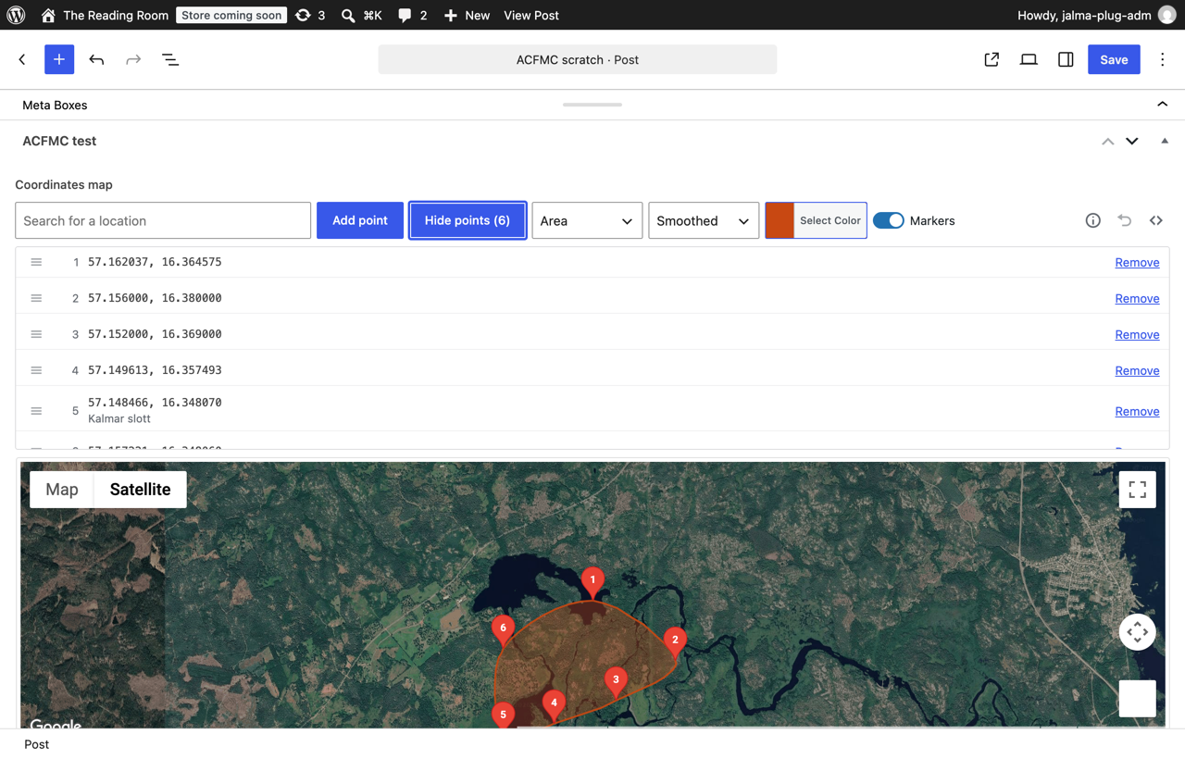The height and width of the screenshot is (759, 1185).
Task: Save the post
Action: [x=1114, y=59]
